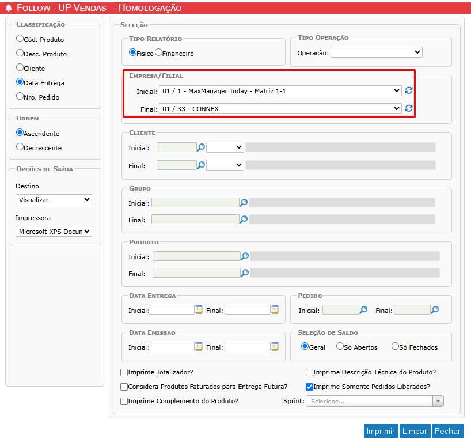Screen dimensions: 471x439
Task: Open calendar for Data Entrega Inicial
Action: click(x=199, y=310)
